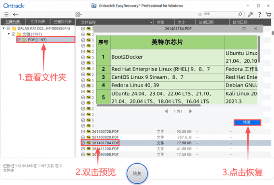Select file name 261411200.PDF
Screen dimensions: 274x185
(x=106, y=149)
